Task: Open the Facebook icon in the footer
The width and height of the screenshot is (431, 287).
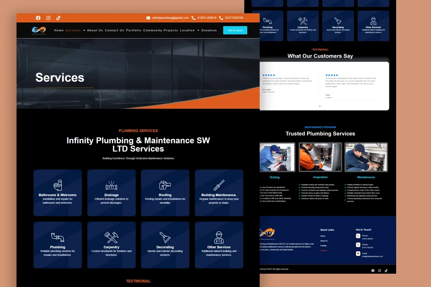Action: click(x=373, y=270)
